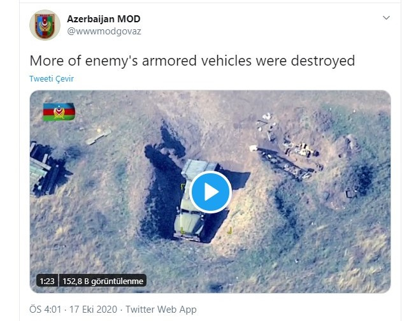Open the Azerbaijan MOD profile avatar
The image size is (416, 321).
click(x=45, y=25)
